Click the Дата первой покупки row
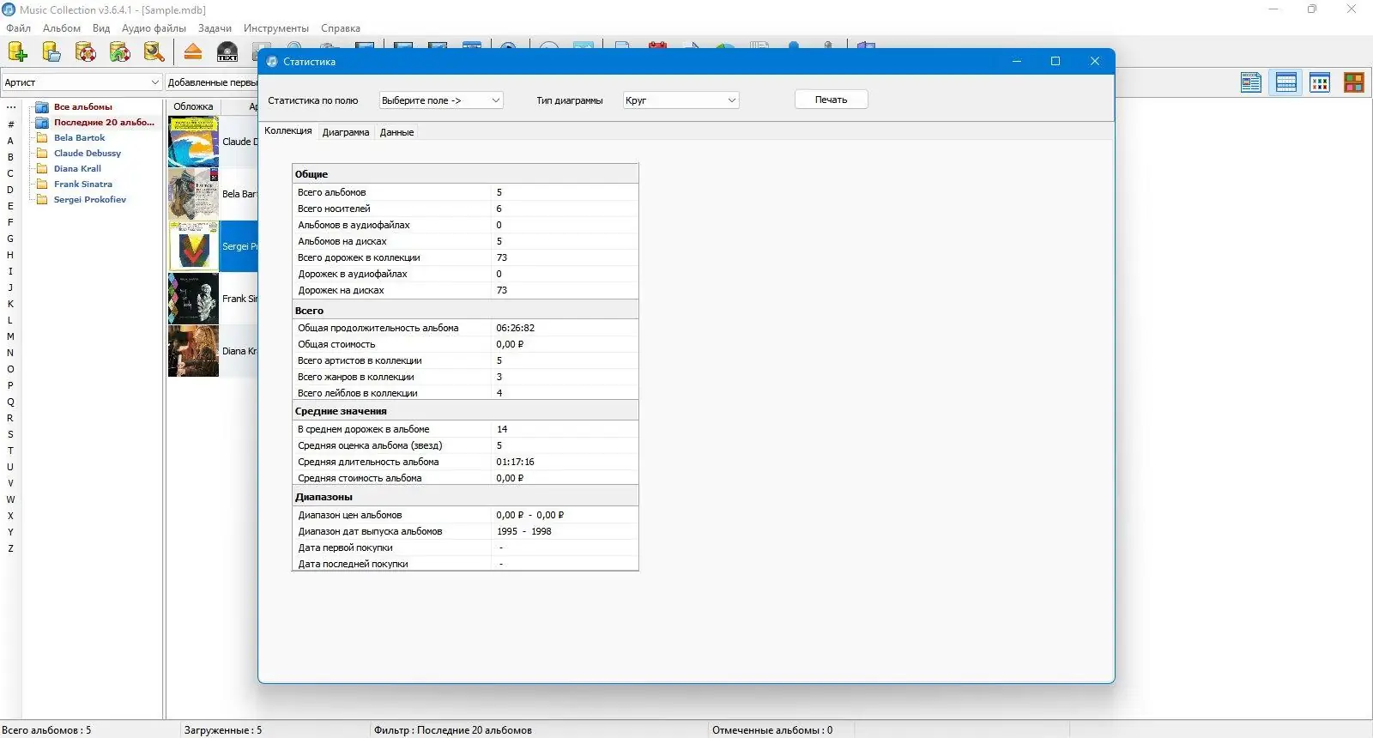 click(x=465, y=547)
